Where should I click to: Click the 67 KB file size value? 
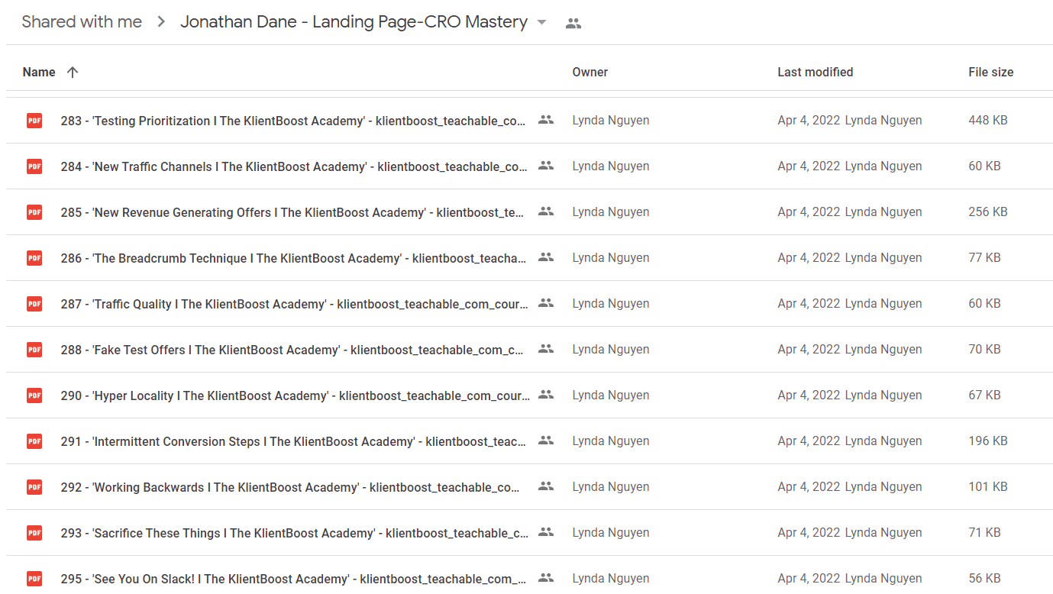click(x=984, y=395)
